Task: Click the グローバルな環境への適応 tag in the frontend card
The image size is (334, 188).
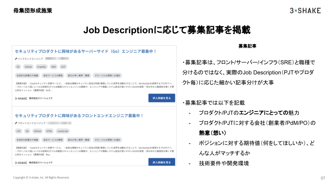Action: click(x=108, y=140)
